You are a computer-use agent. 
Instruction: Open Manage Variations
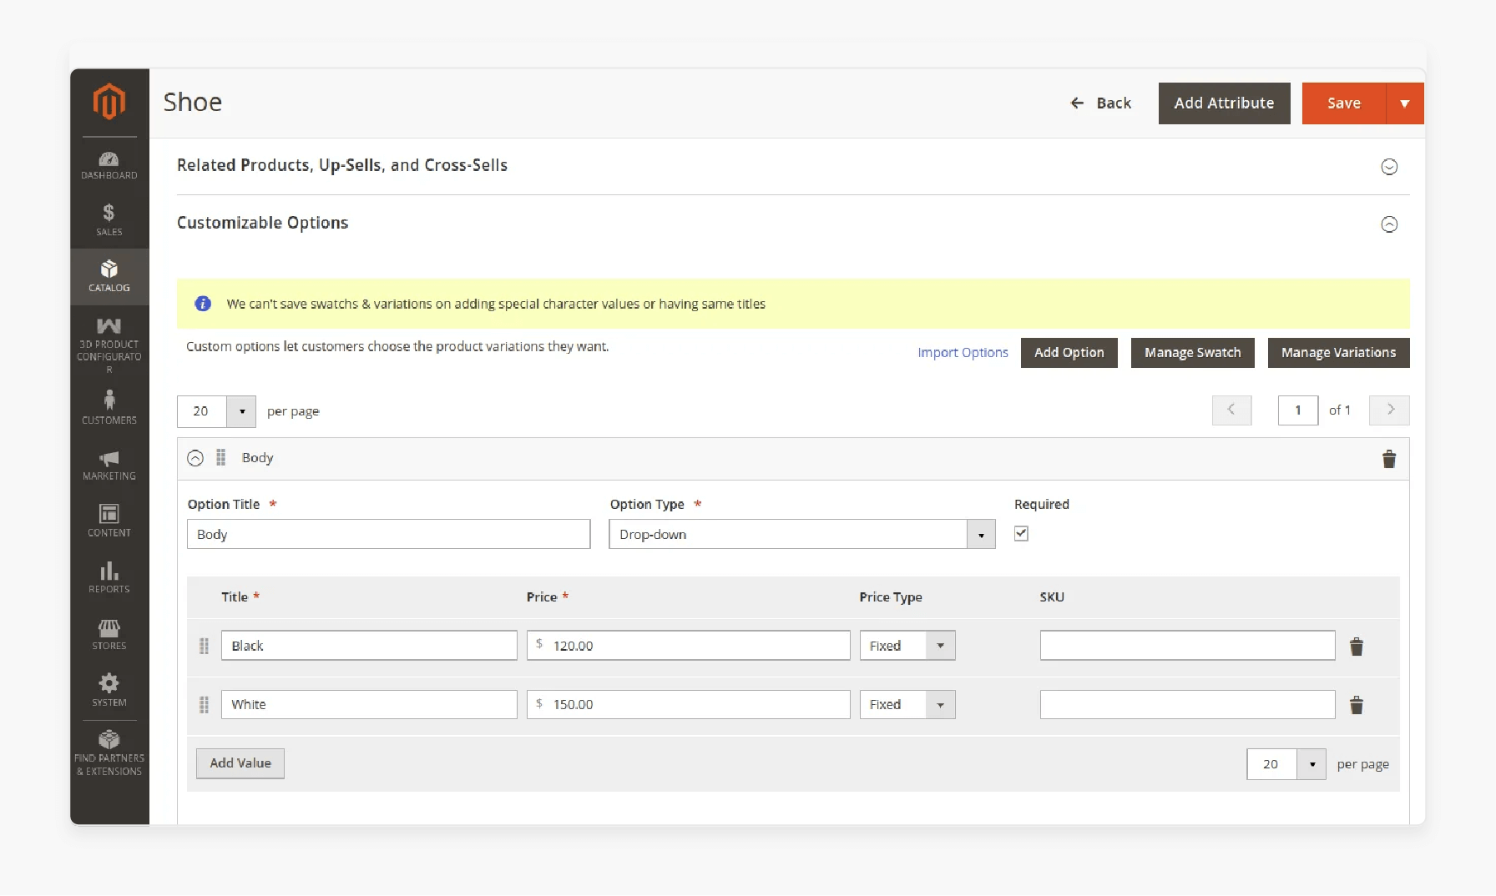(1338, 353)
